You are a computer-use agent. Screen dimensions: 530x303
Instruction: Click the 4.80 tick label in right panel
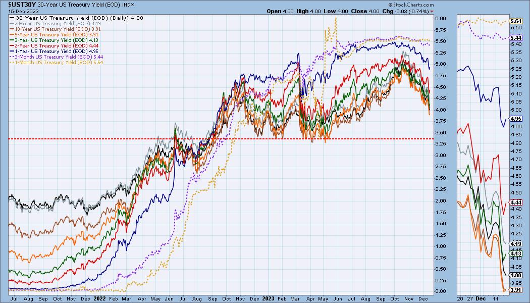[x=516, y=143]
